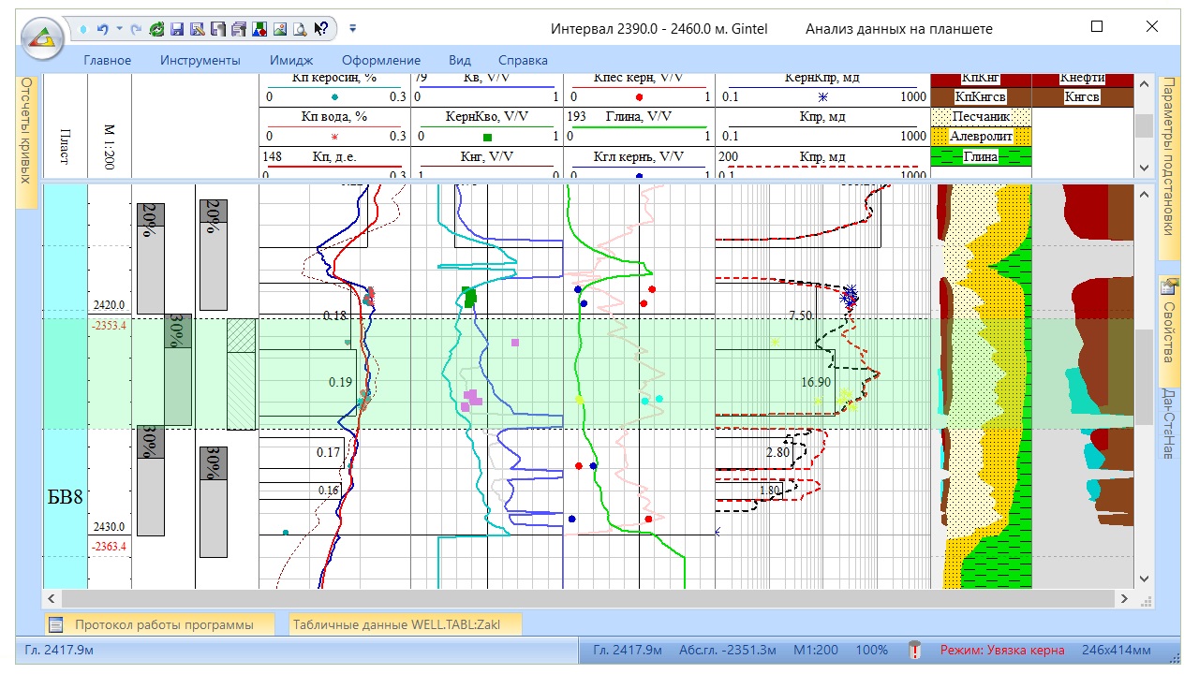The image size is (1199, 674).
Task: Open the Оформление ribbon tab
Action: (380, 60)
